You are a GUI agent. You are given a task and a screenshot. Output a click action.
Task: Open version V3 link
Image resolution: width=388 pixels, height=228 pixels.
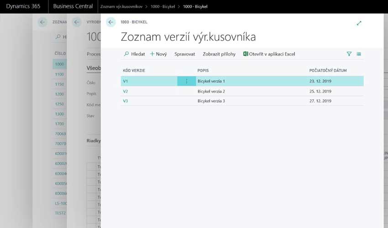(126, 101)
